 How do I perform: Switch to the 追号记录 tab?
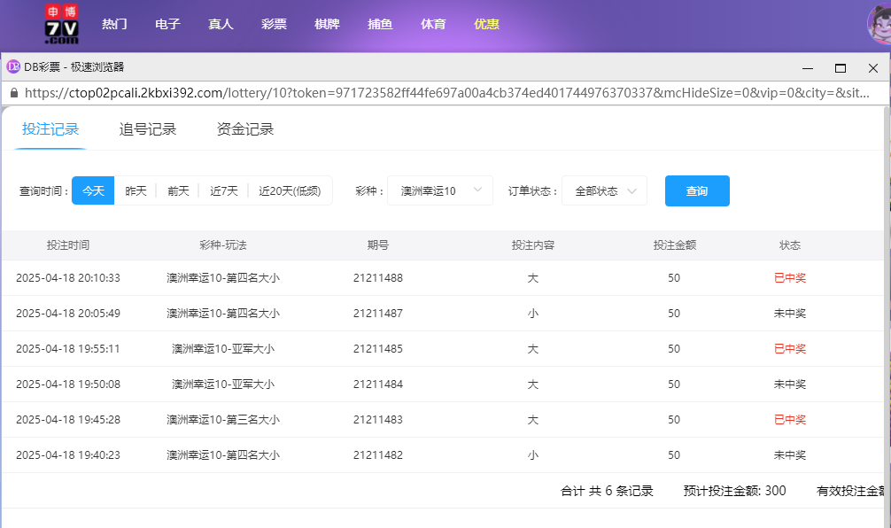[x=146, y=128]
